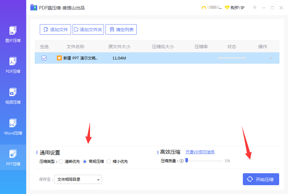Click the 开通VIP即可使用 link

coord(200,152)
